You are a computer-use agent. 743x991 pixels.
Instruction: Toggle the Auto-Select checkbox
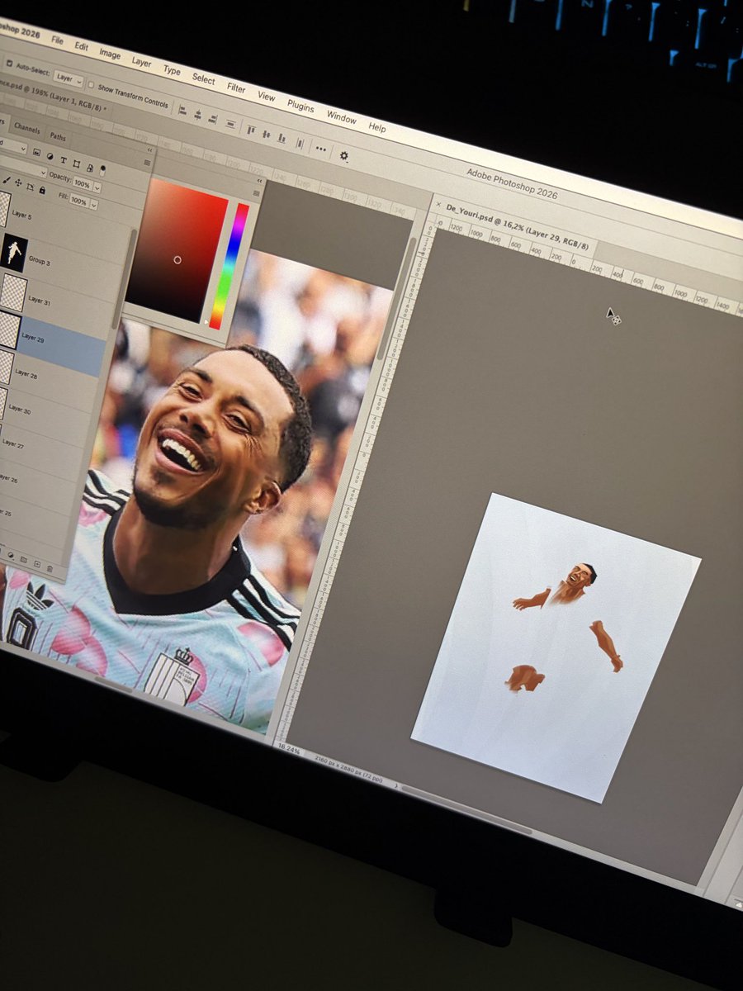tap(9, 64)
